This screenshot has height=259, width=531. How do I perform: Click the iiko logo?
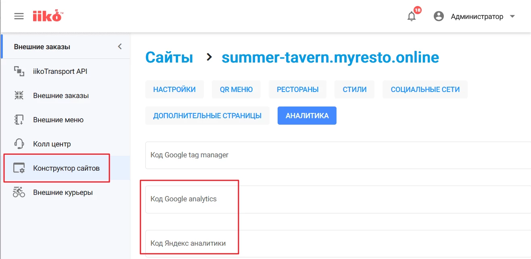(48, 16)
